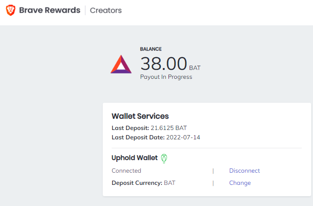Select the Connected status text
The width and height of the screenshot is (313, 206).
click(x=126, y=171)
